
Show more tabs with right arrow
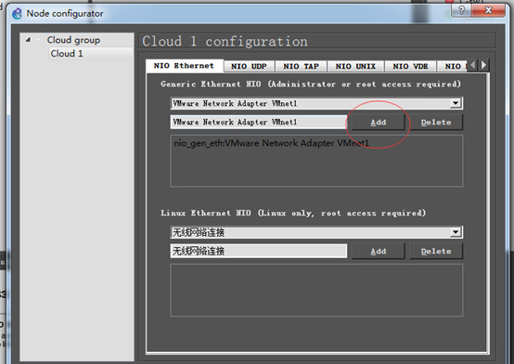[483, 65]
